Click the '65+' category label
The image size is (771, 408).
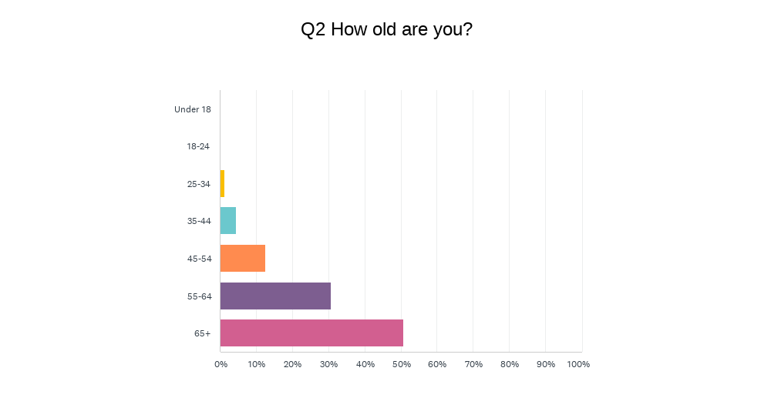pos(203,333)
